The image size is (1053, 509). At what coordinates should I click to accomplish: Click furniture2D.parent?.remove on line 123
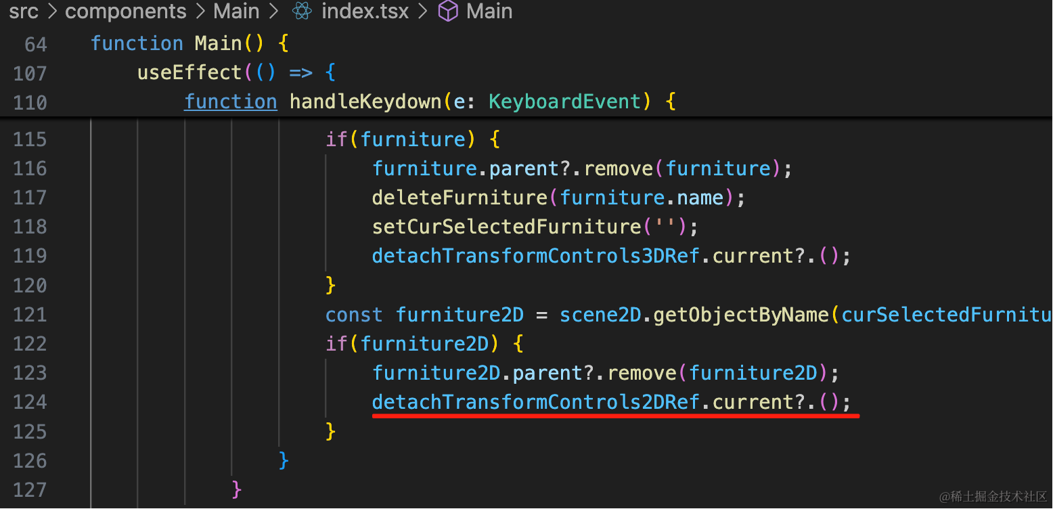(x=524, y=373)
